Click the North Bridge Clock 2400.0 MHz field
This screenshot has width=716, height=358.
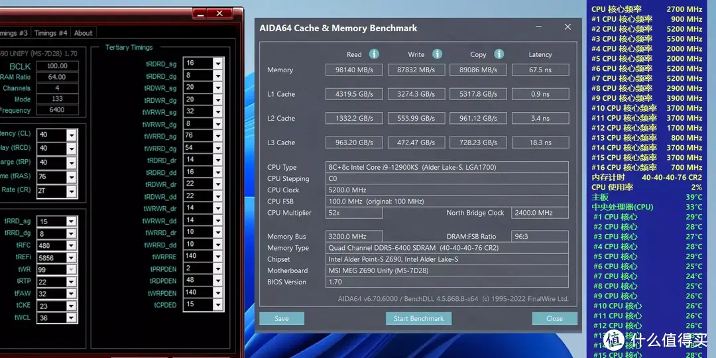(540, 213)
